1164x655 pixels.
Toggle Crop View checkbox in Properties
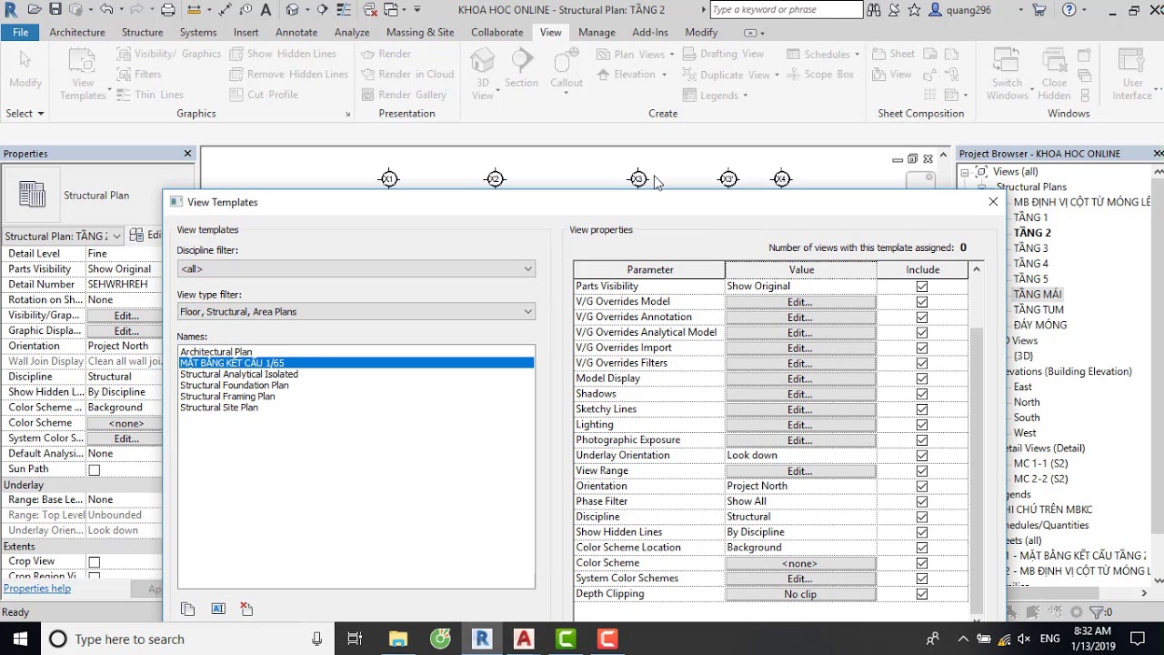tap(94, 562)
